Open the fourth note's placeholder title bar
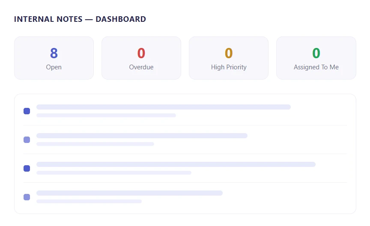The height and width of the screenshot is (226, 370). (130, 193)
